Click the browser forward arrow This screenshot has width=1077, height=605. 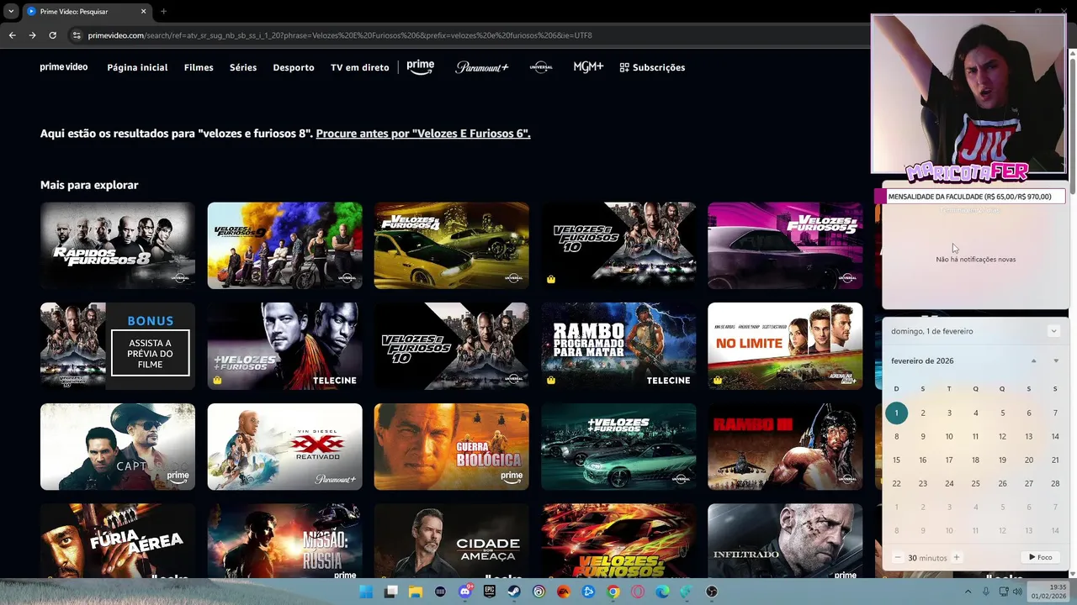click(x=32, y=35)
